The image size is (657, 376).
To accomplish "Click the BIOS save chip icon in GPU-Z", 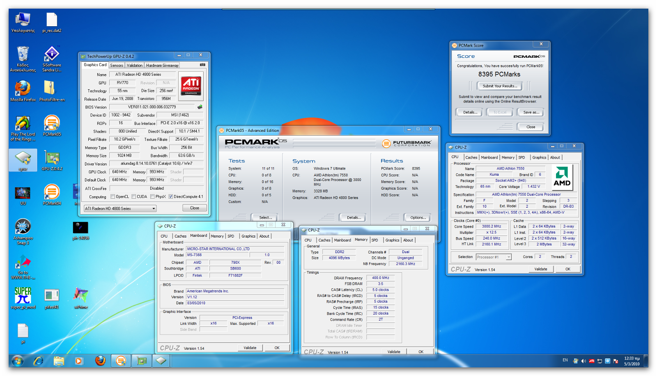I will [x=200, y=107].
